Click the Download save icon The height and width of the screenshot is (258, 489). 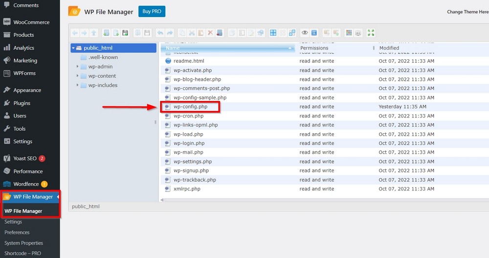pos(147,33)
